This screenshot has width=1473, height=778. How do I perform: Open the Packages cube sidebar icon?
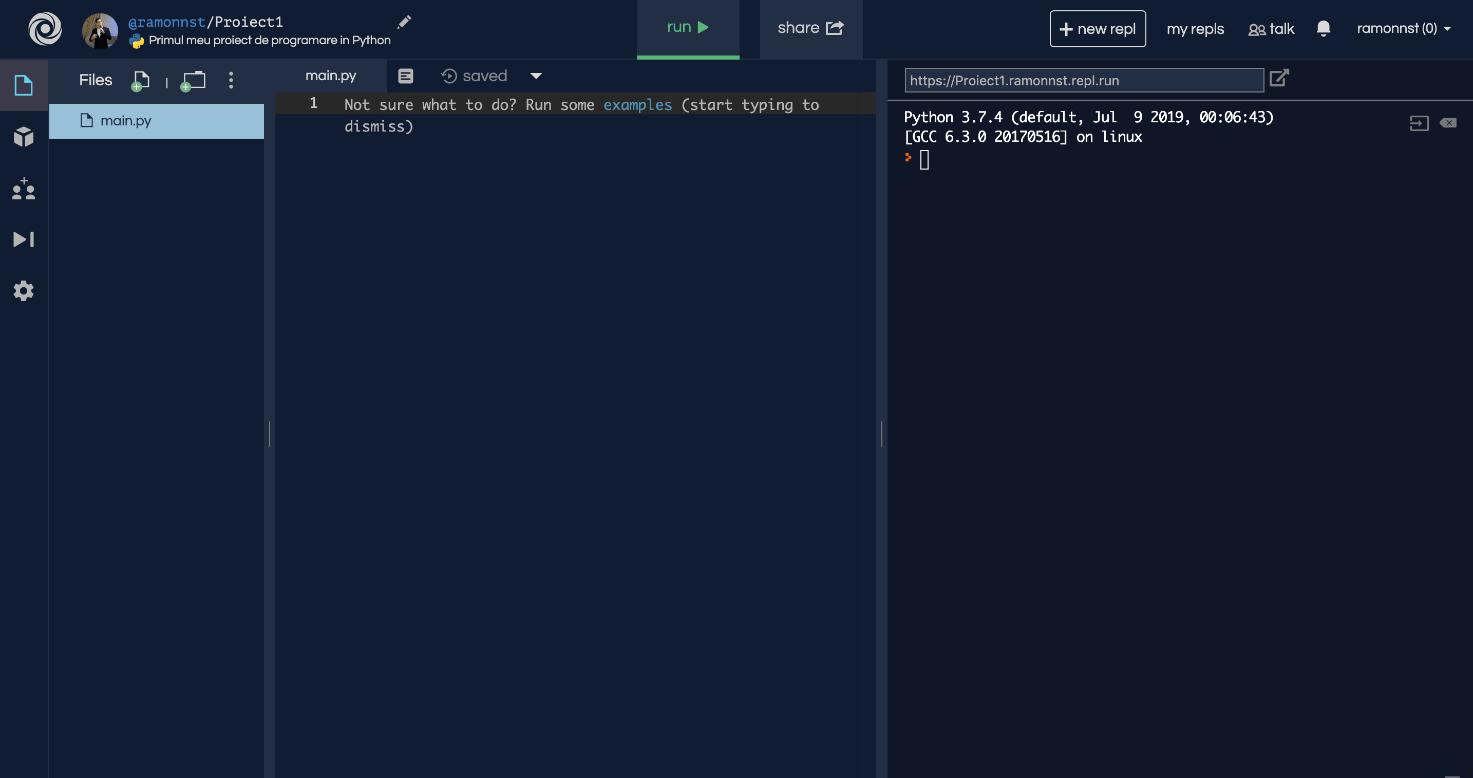(24, 137)
